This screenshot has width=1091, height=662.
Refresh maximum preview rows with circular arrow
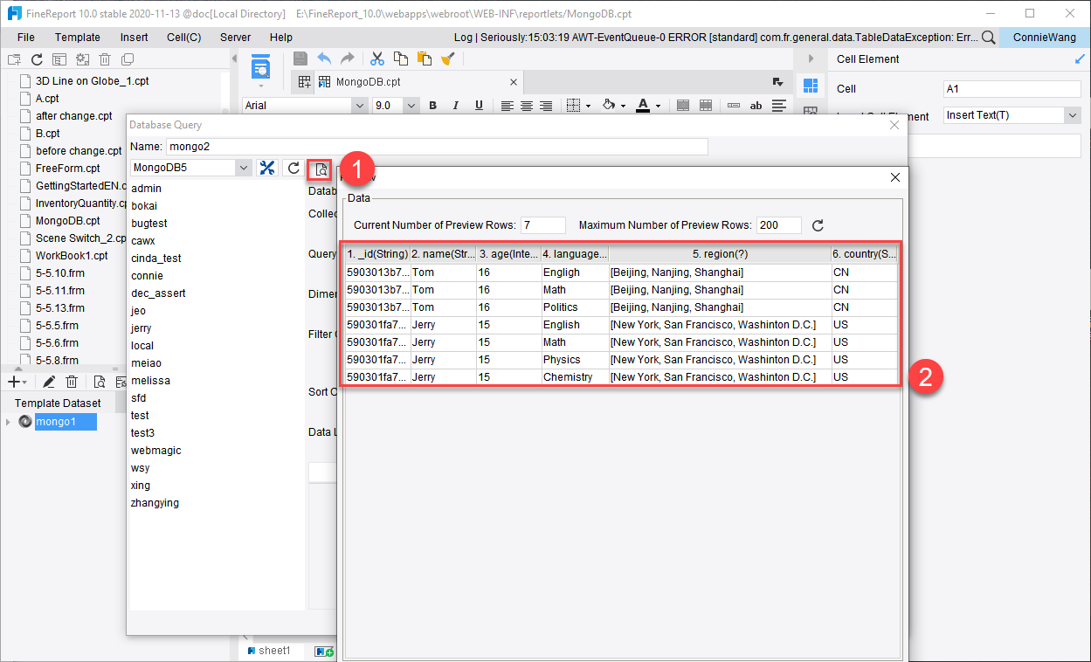tap(818, 224)
